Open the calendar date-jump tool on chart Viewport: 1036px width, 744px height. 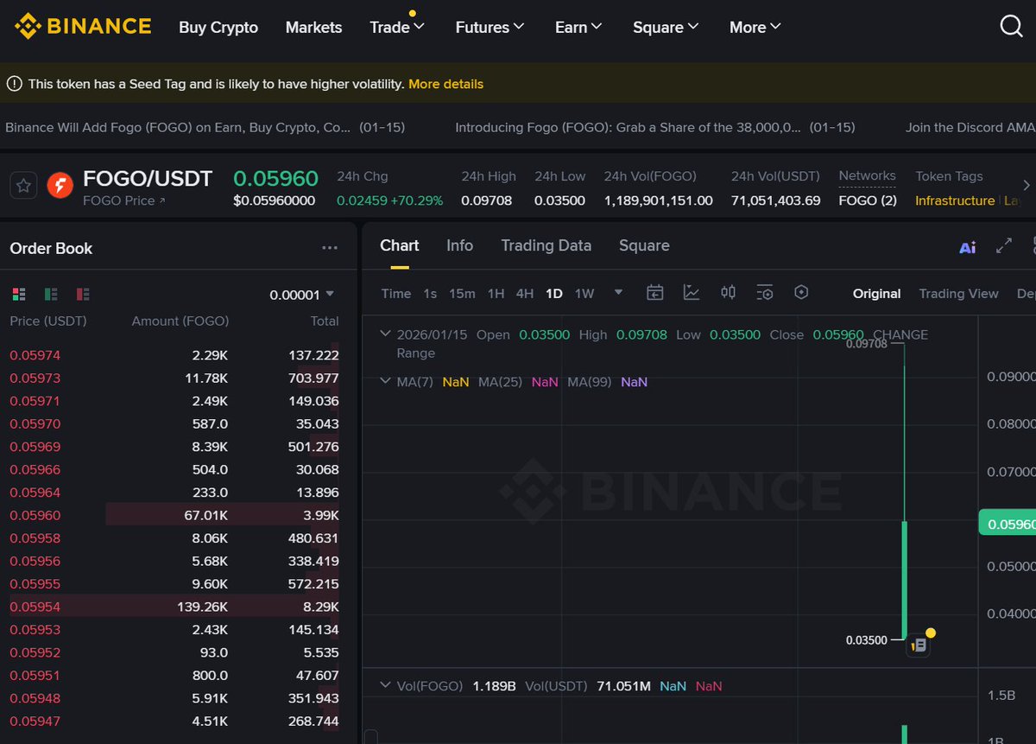[655, 293]
